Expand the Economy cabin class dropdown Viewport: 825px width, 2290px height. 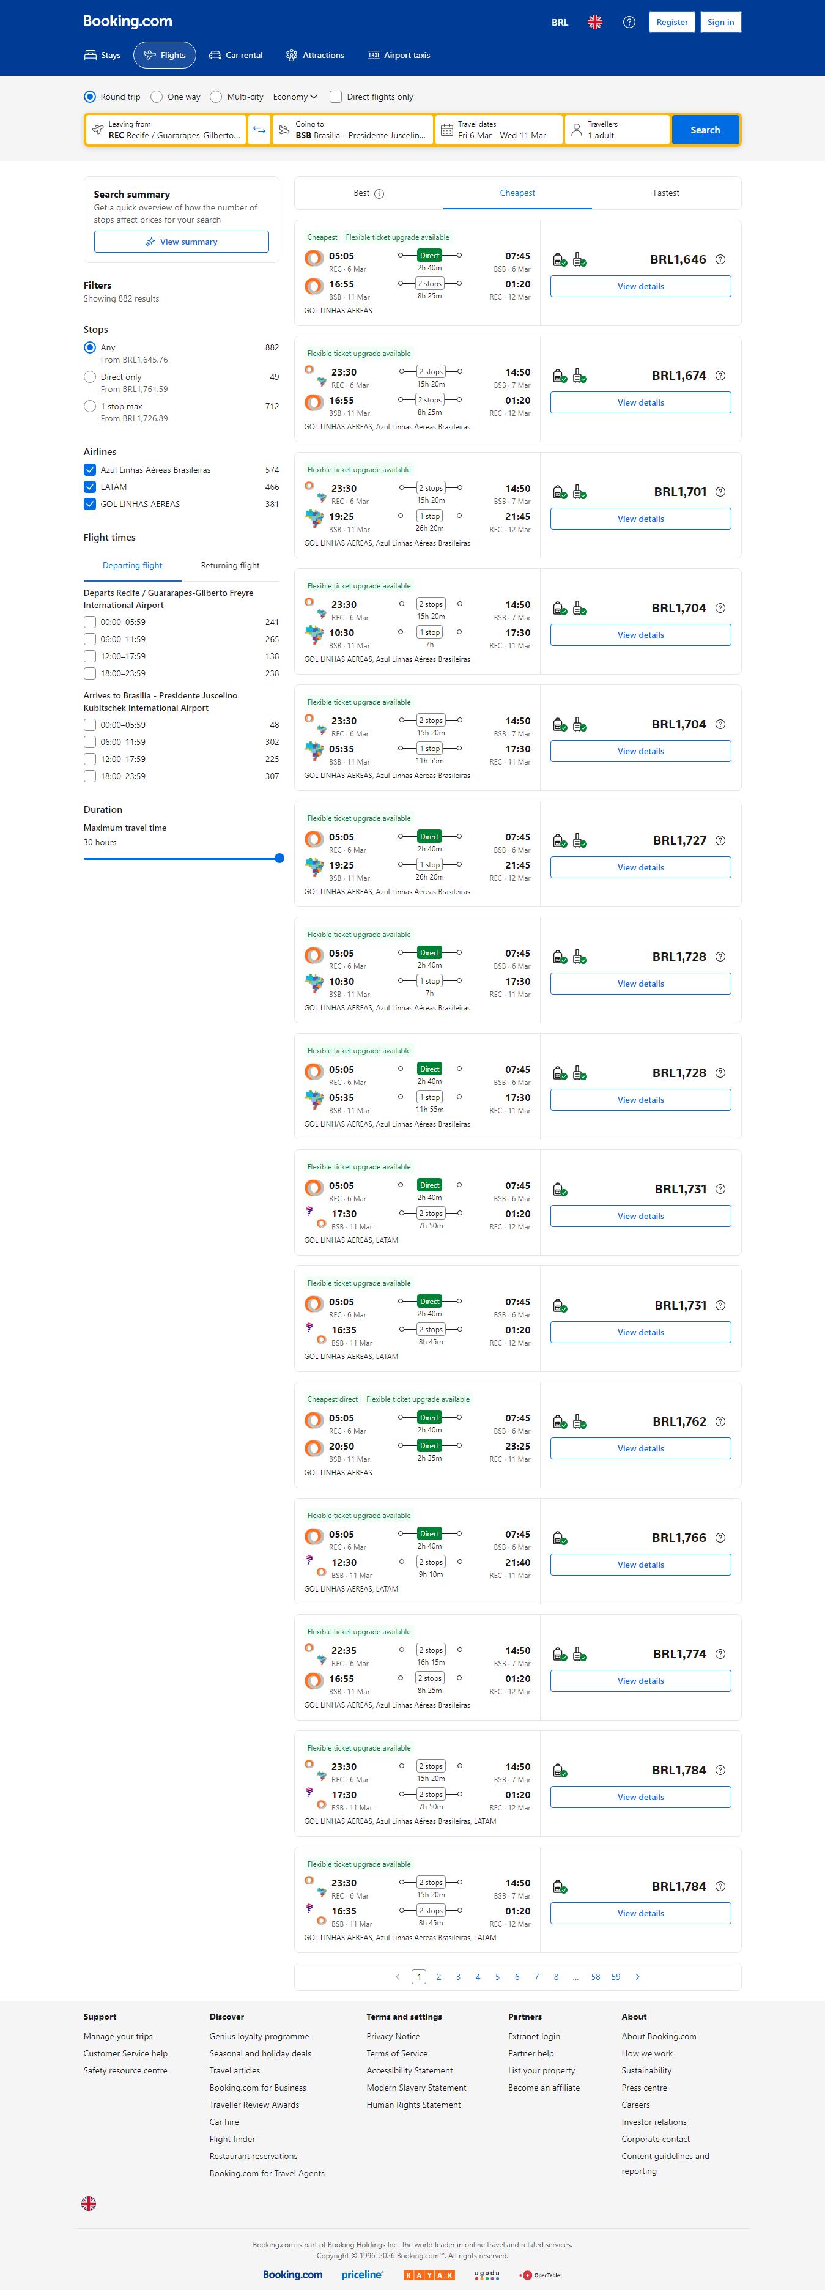point(295,97)
